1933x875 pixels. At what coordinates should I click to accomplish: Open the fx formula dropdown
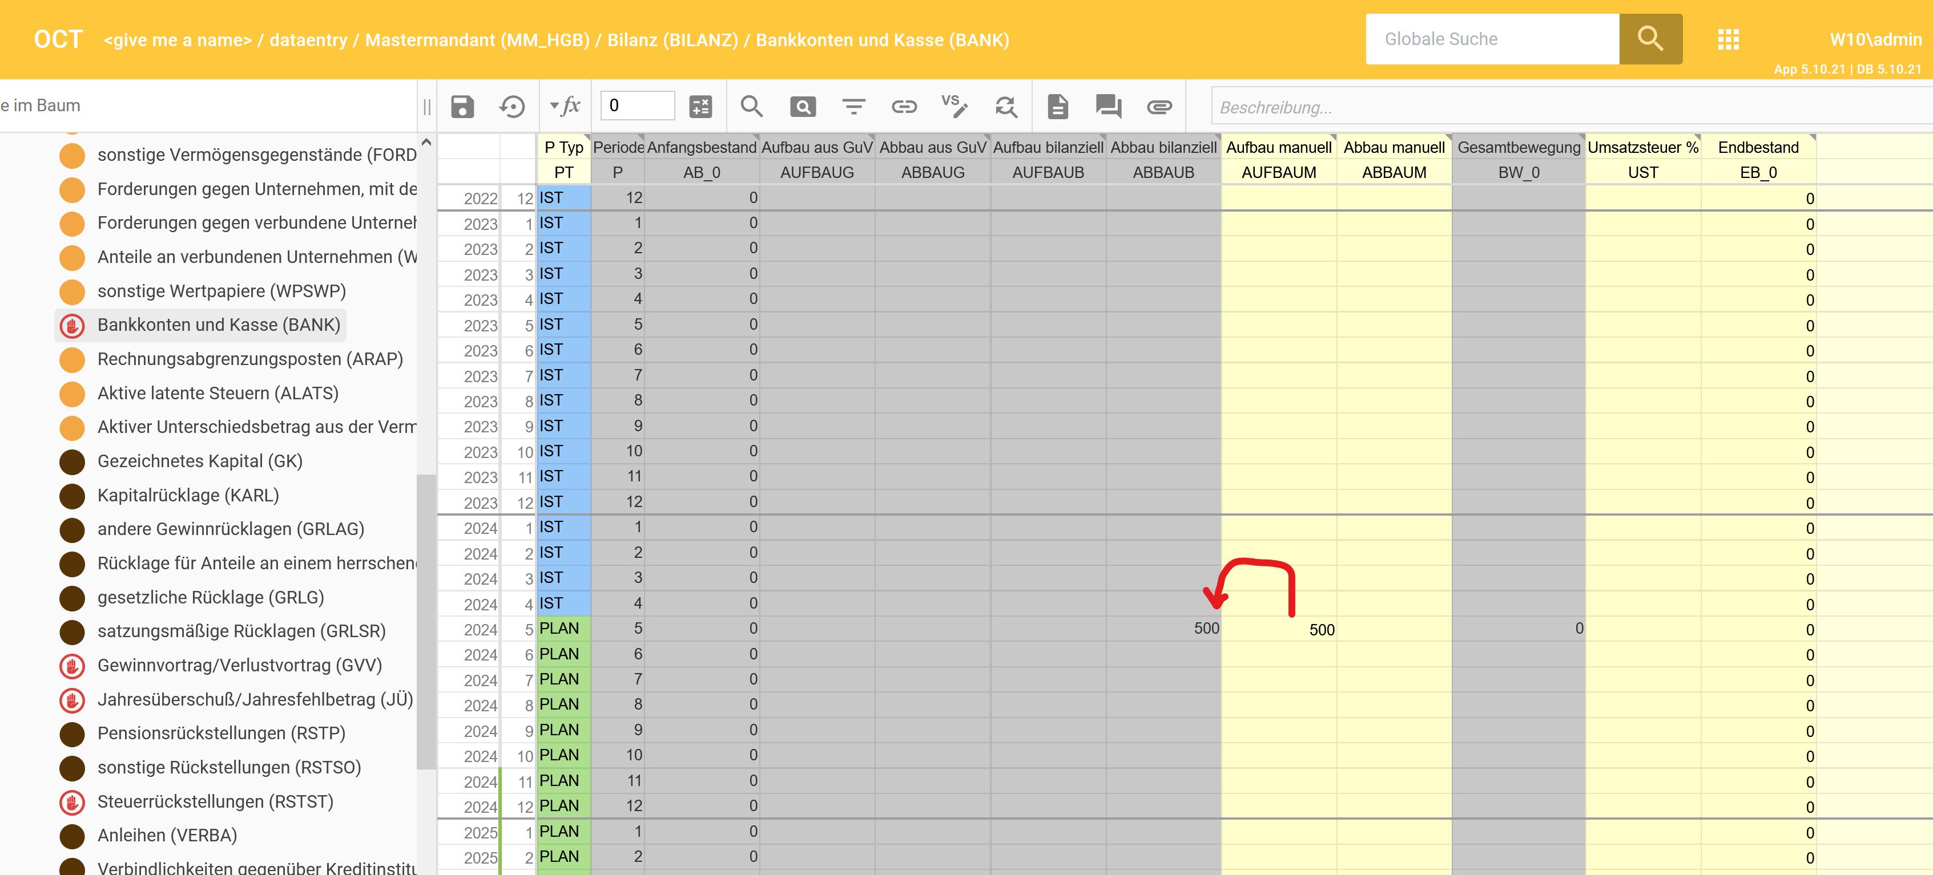(x=565, y=107)
